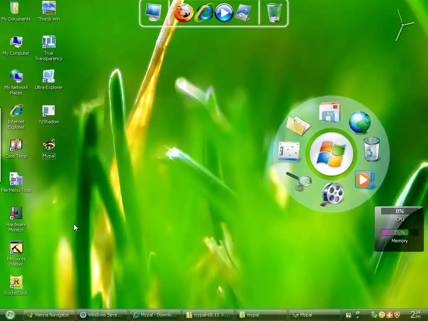The image size is (428, 321).
Task: Open recycle bin in circular launcher
Action: tap(372, 149)
